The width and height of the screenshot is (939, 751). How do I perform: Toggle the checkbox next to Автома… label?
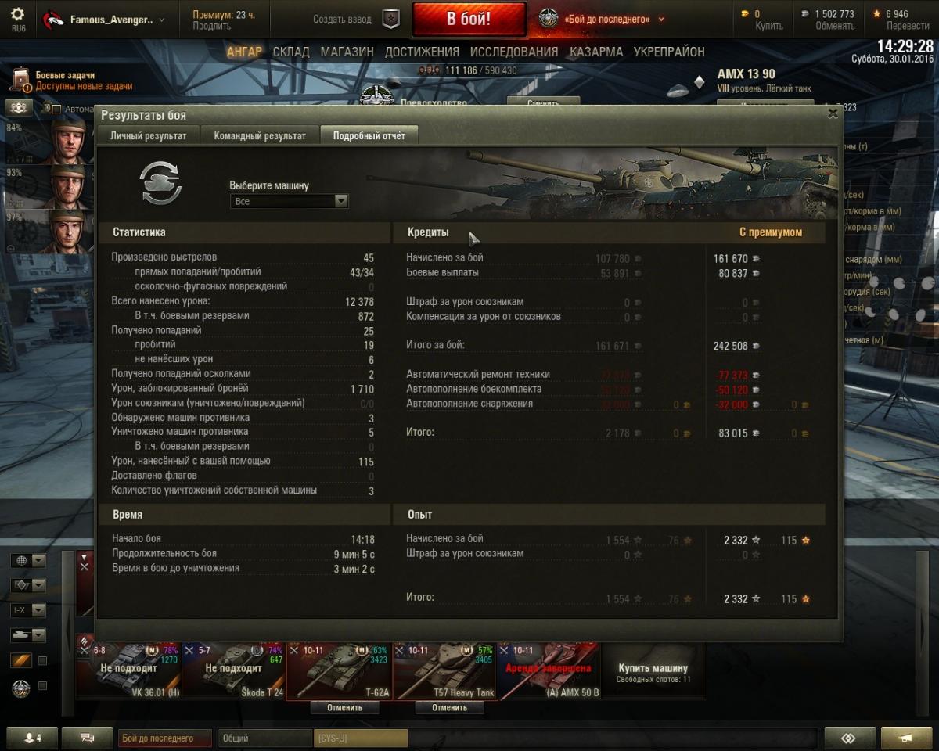(56, 109)
